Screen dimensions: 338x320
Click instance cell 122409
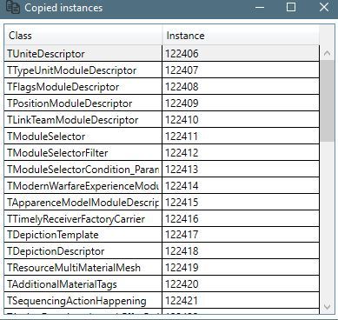coord(241,103)
